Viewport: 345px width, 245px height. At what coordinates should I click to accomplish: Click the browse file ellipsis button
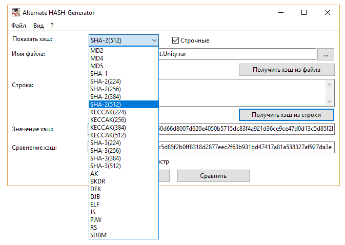[x=326, y=54]
